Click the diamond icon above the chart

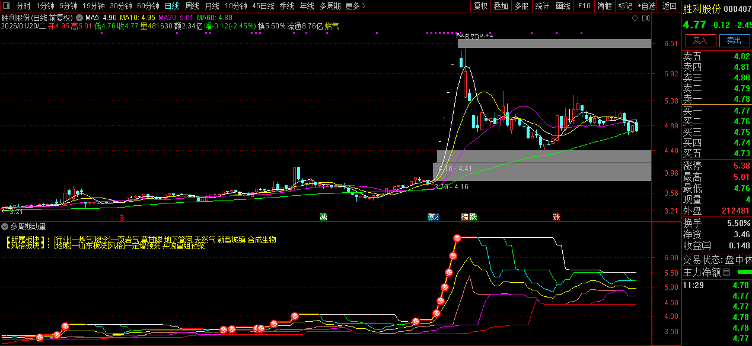point(635,18)
